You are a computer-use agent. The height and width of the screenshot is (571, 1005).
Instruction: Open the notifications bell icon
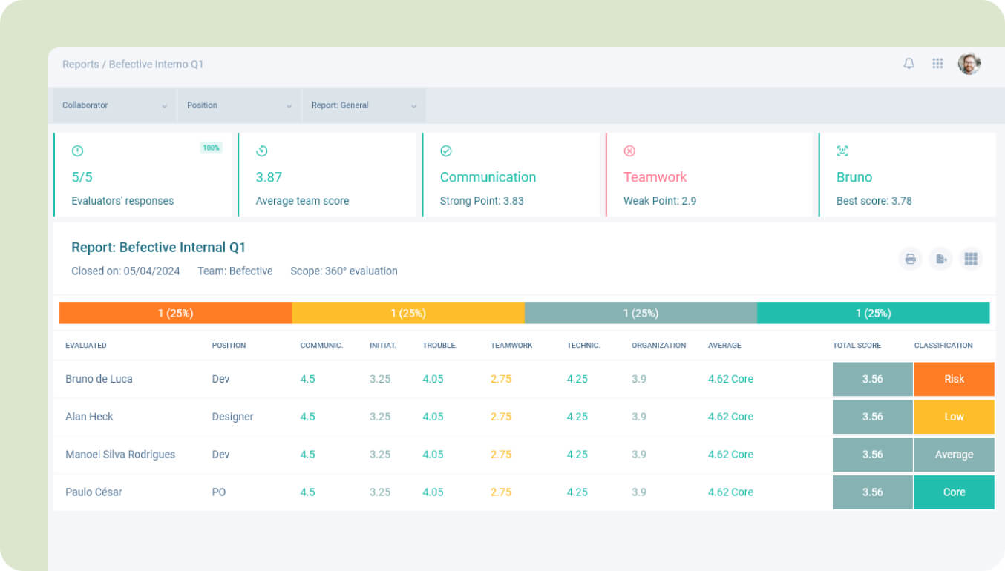pos(909,64)
